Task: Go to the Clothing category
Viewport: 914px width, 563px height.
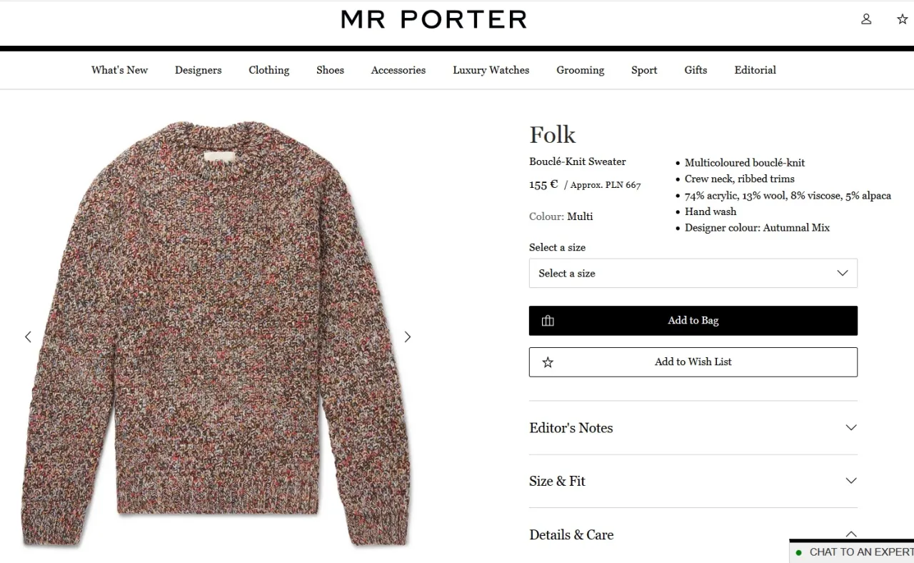Action: 268,70
